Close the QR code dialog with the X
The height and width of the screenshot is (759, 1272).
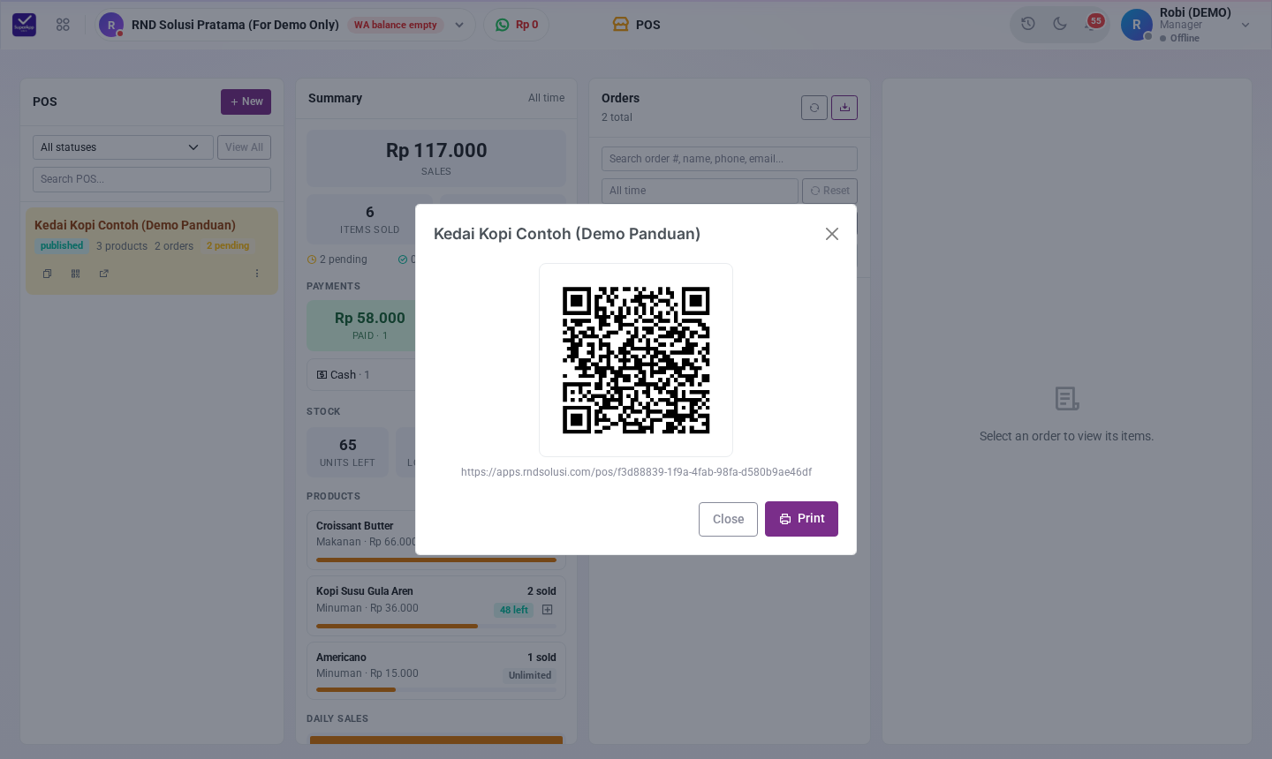832,234
